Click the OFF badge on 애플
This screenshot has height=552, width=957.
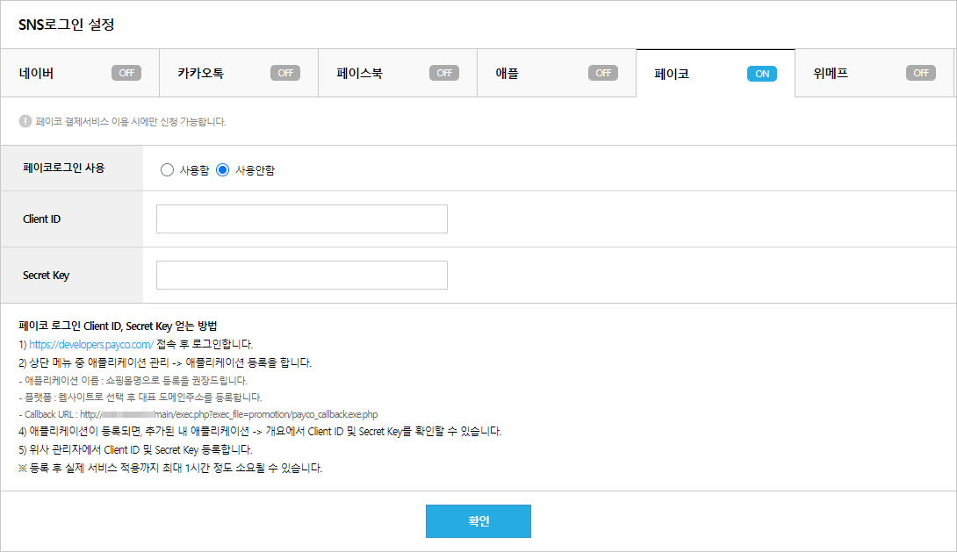pyautogui.click(x=603, y=74)
